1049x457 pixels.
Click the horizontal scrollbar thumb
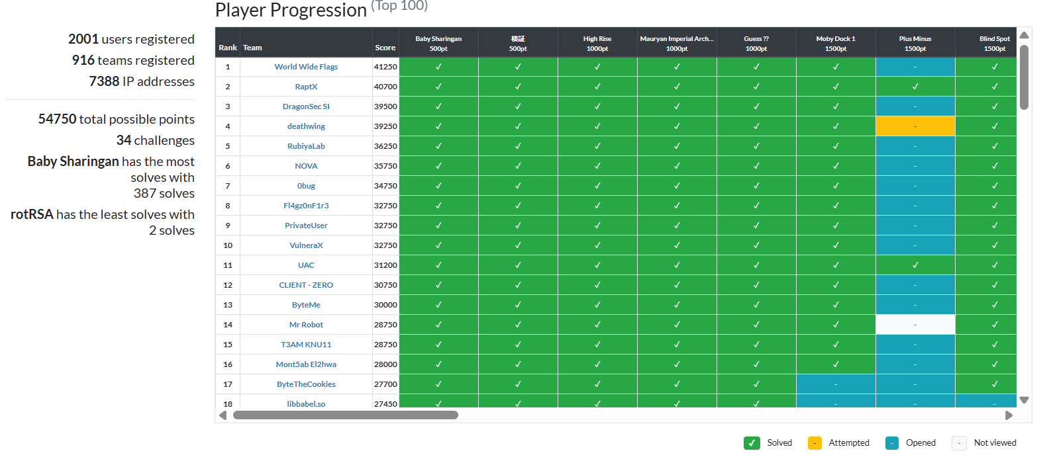[345, 415]
